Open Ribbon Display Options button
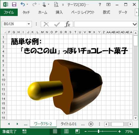 pyautogui.click(x=108, y=4)
